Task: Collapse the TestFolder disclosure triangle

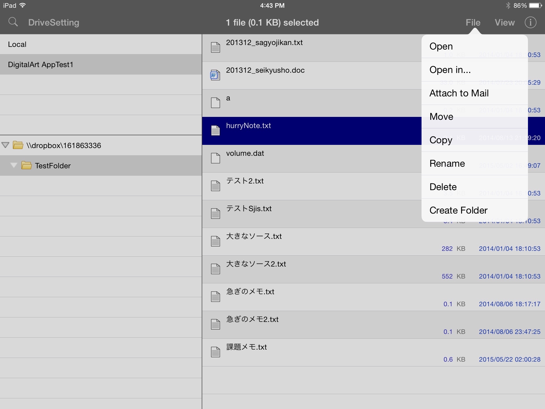Action: pyautogui.click(x=14, y=165)
